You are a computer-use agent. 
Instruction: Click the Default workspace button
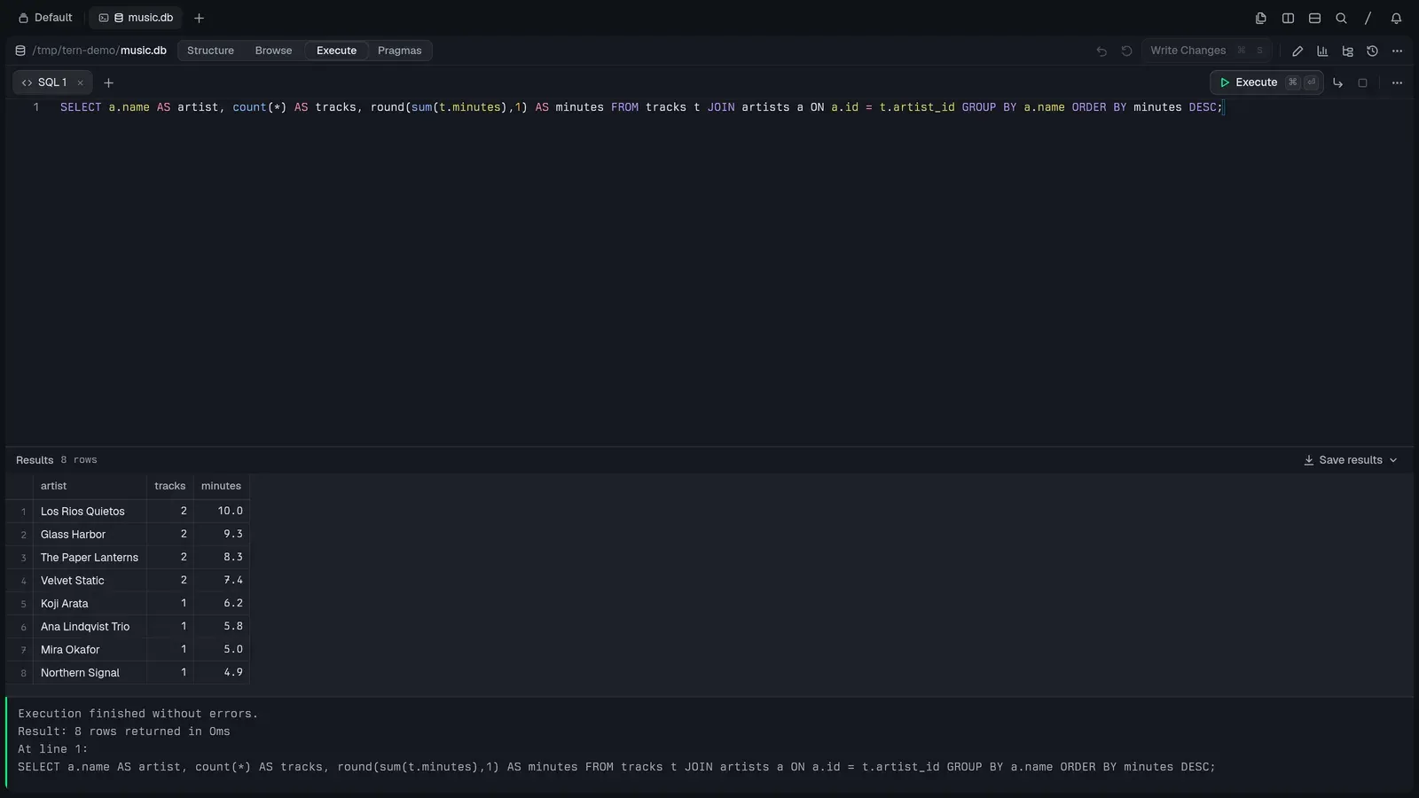point(45,18)
